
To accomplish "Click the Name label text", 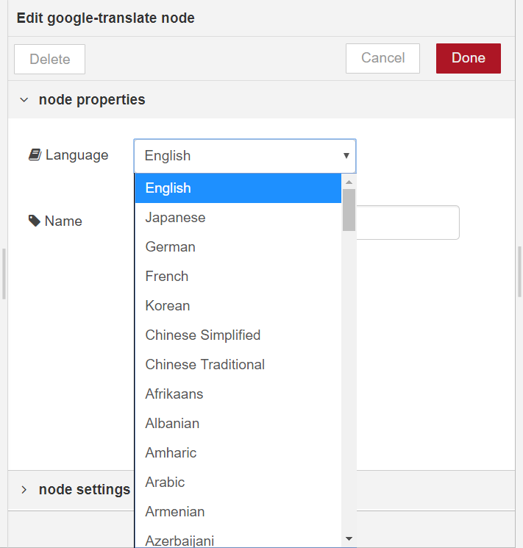I will coord(63,221).
